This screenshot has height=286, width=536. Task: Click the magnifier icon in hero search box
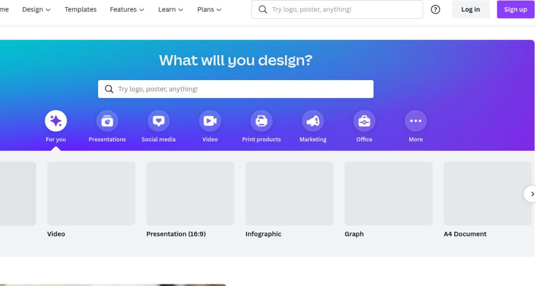pos(109,89)
